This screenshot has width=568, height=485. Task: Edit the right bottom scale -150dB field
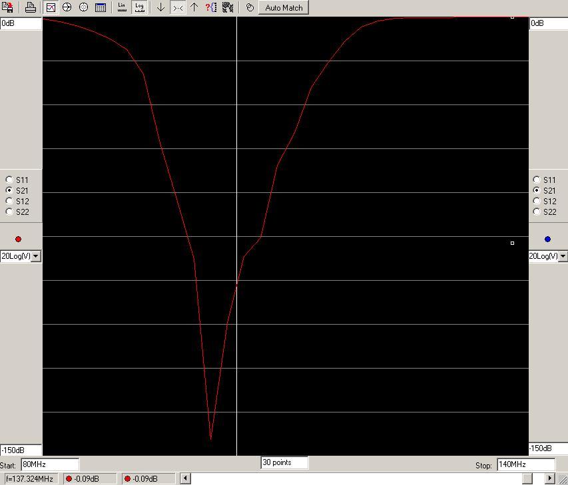[x=549, y=448]
